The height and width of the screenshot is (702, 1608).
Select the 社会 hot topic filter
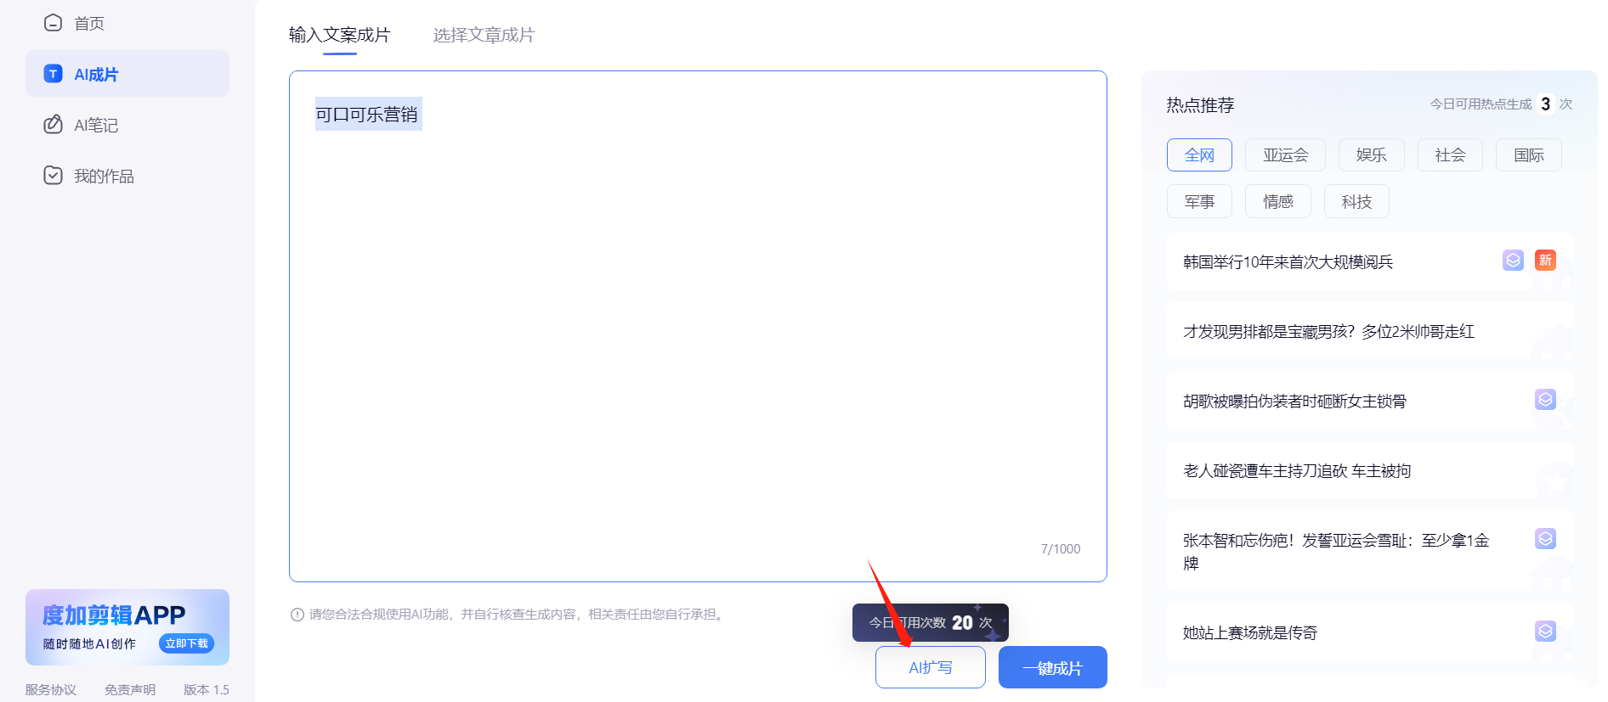[1450, 155]
